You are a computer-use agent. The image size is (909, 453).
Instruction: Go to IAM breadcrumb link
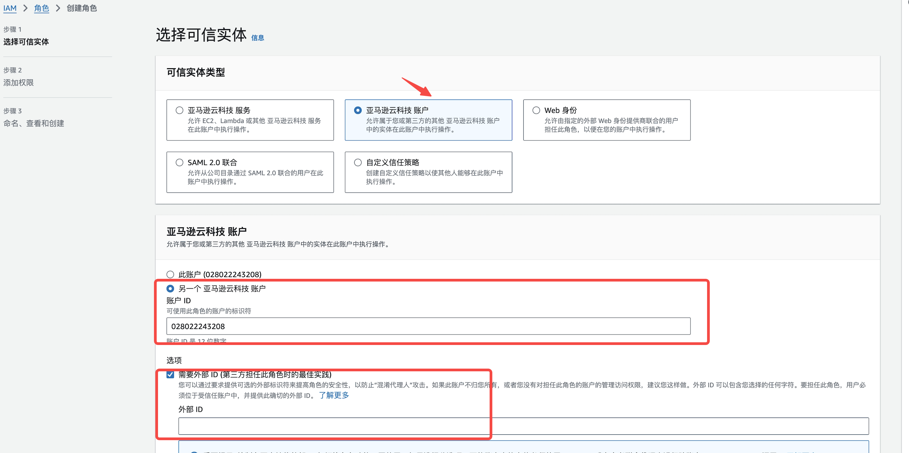tap(10, 8)
